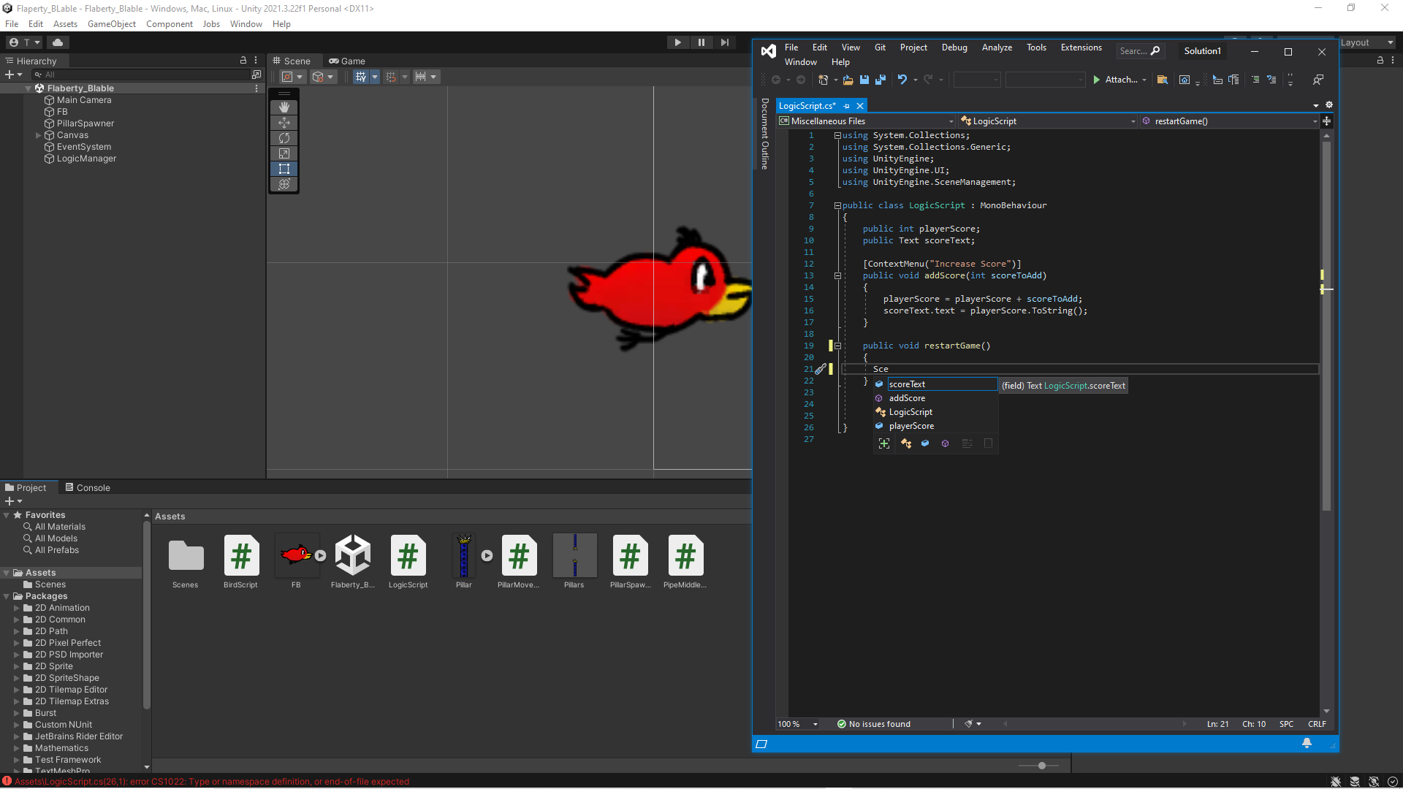Viewport: 1403px width, 789px height.
Task: Toggle the Pause playback control
Action: [x=701, y=42]
